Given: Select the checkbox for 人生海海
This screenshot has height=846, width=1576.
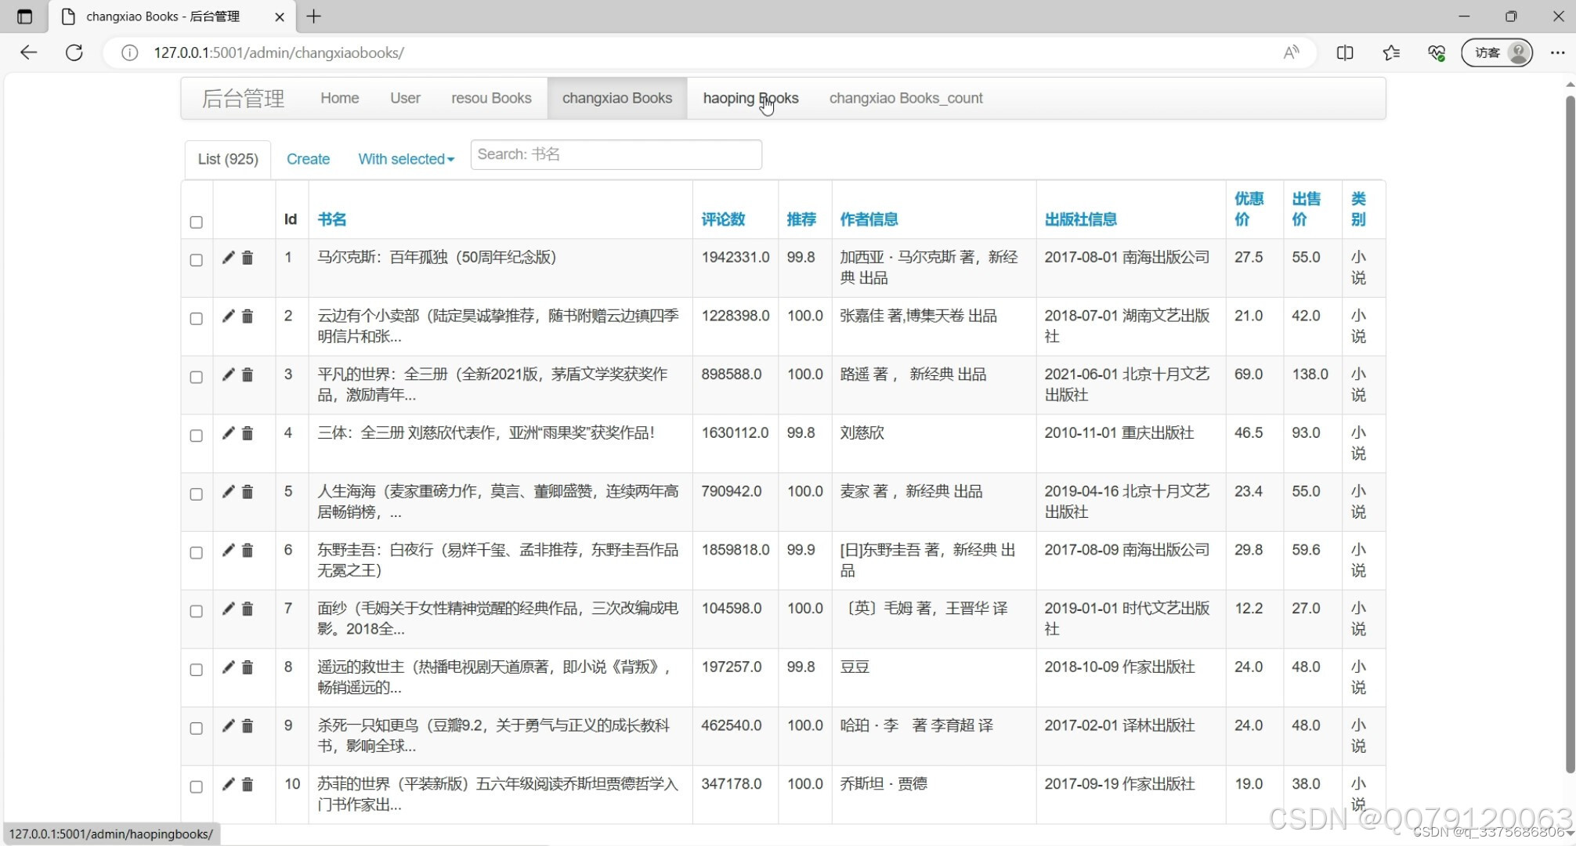Looking at the screenshot, I should point(196,494).
